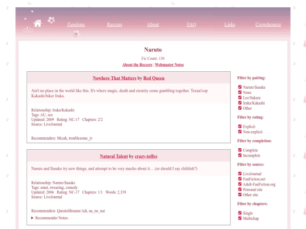Click Recommenders: Questofdreams/Adi, na_no_nai text
306x229 pixels.
click(x=68, y=211)
